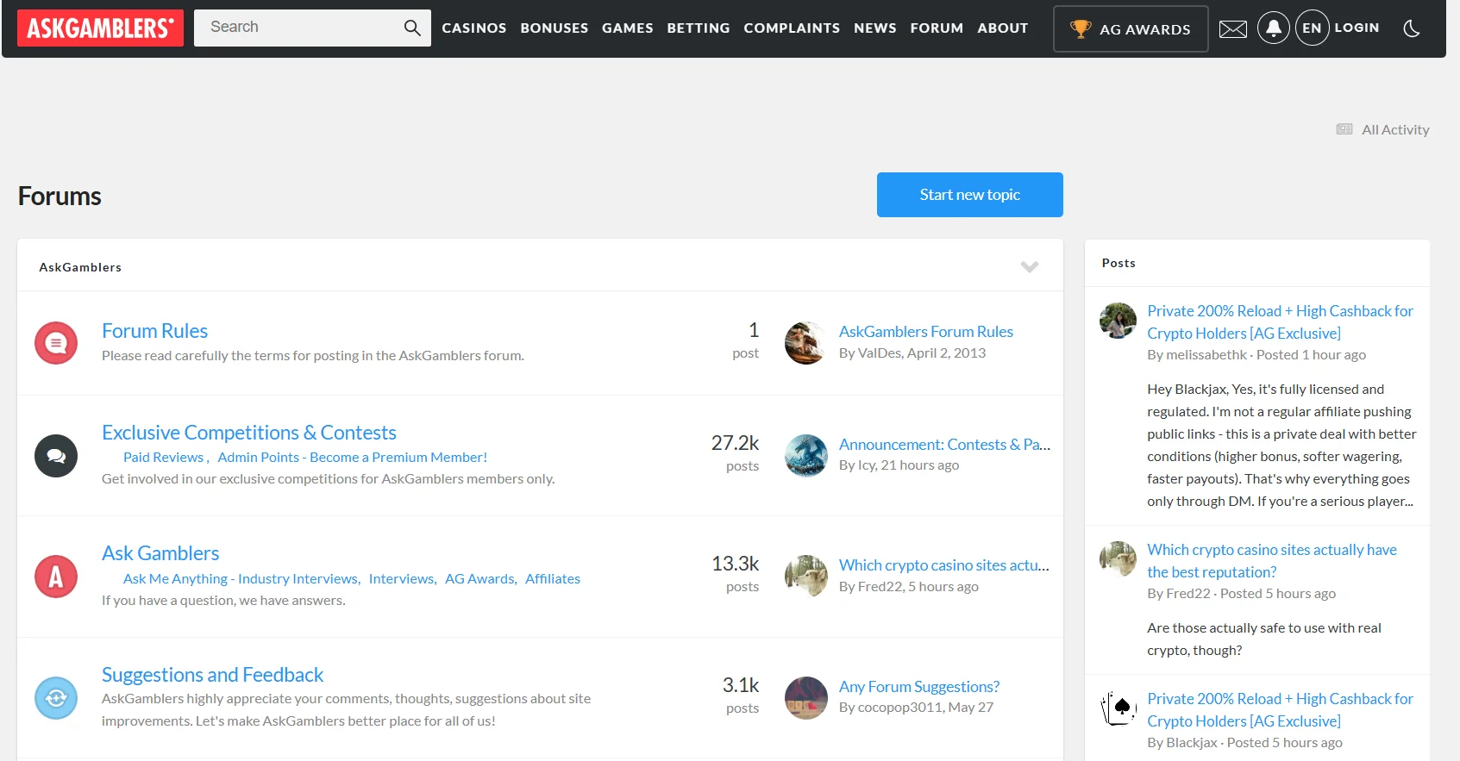Open the About menu
The image size is (1460, 761).
(1003, 28)
